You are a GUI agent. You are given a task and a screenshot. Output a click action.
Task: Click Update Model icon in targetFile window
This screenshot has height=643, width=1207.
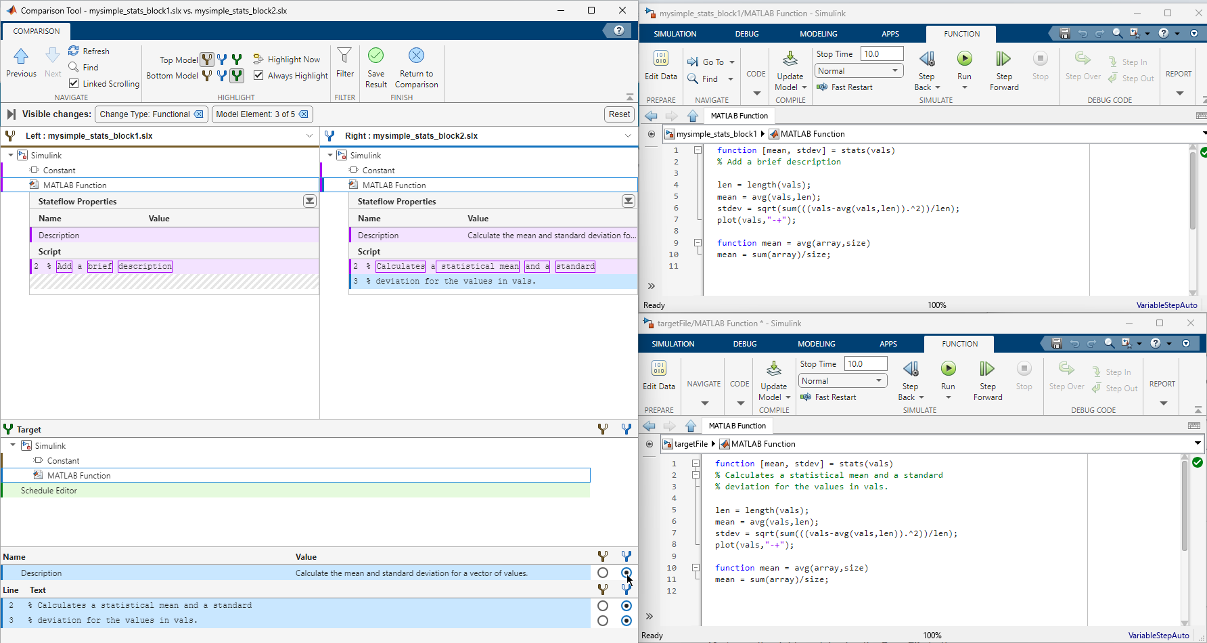pyautogui.click(x=773, y=369)
